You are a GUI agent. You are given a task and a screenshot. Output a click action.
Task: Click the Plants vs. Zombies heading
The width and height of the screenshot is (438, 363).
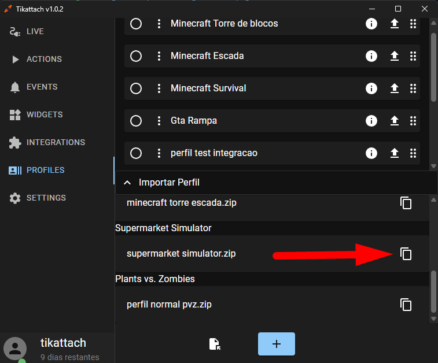[x=155, y=279]
